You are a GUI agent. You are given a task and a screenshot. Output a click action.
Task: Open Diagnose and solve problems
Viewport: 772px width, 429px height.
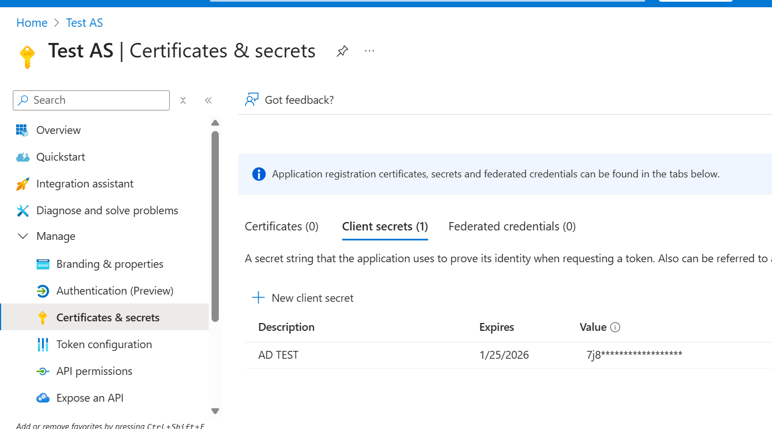[x=107, y=210]
